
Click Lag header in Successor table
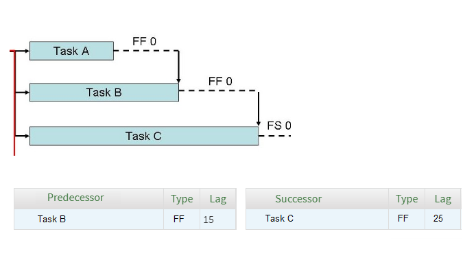click(x=443, y=199)
